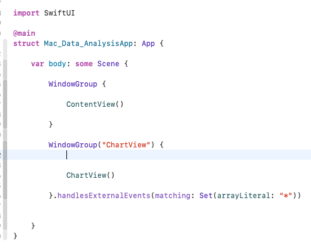311x250 pixels.
Task: Click the ChartView() initializer call
Action: 90,175
